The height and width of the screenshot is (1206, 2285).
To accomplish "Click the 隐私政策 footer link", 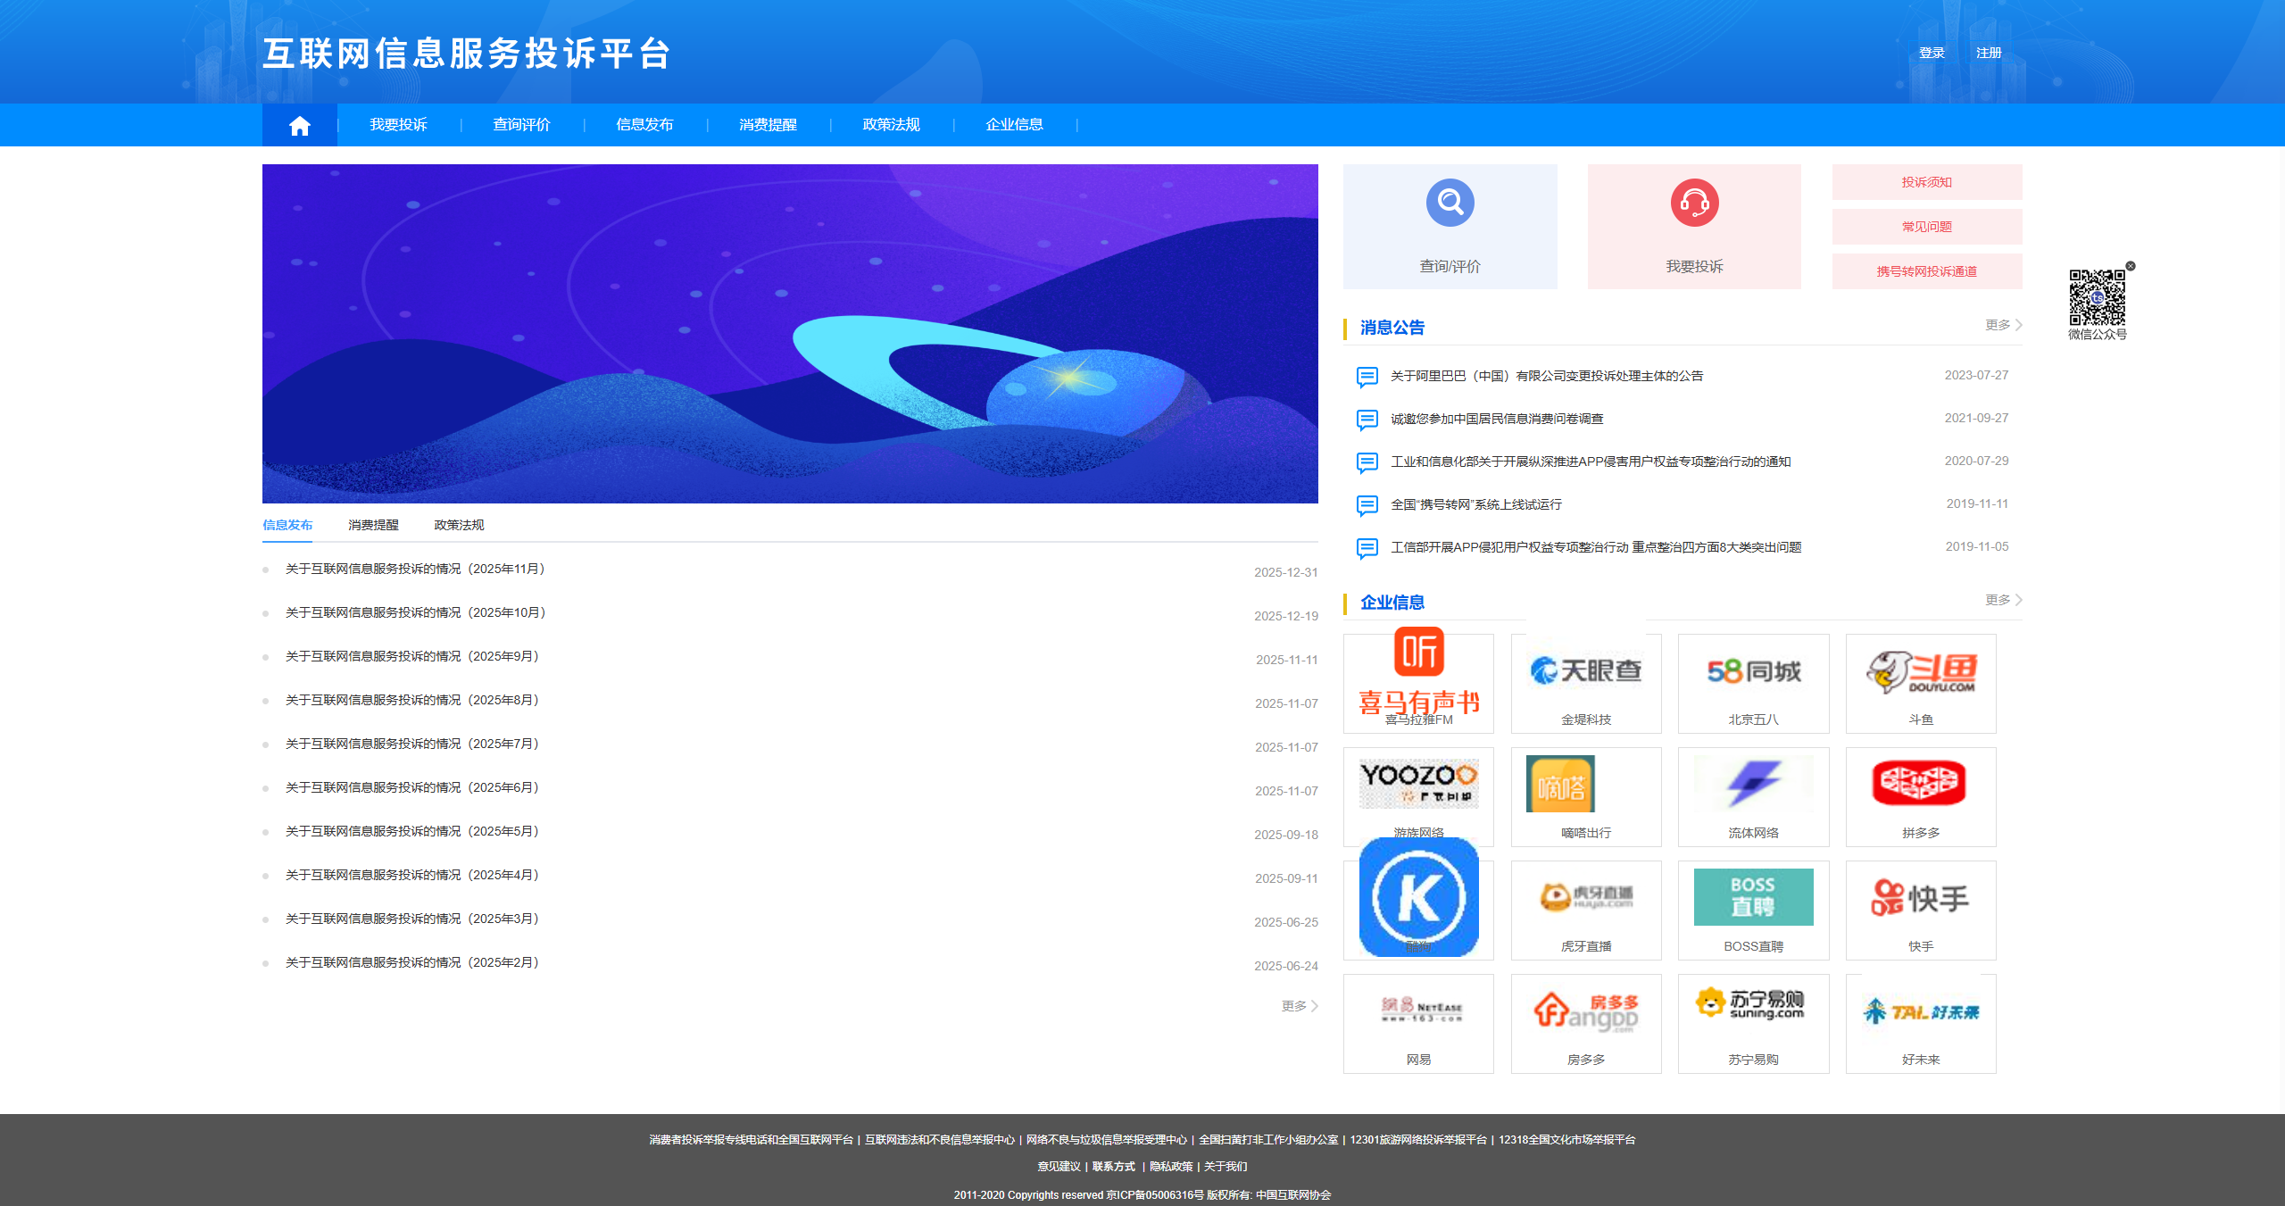I will click(x=1170, y=1166).
